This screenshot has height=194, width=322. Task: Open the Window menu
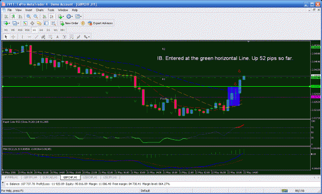63,10
